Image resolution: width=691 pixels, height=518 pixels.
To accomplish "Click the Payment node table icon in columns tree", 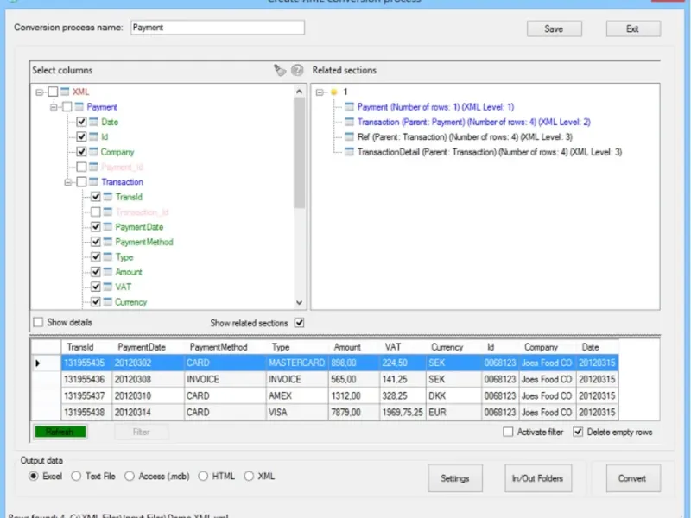I will (79, 107).
